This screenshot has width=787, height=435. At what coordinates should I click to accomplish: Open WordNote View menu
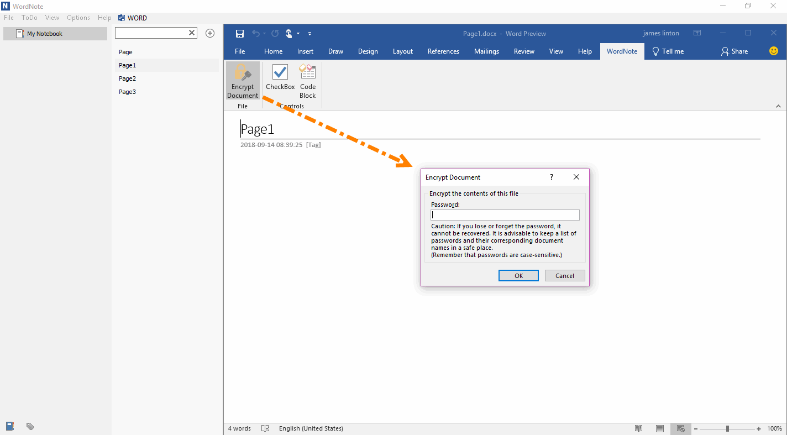[x=52, y=18]
